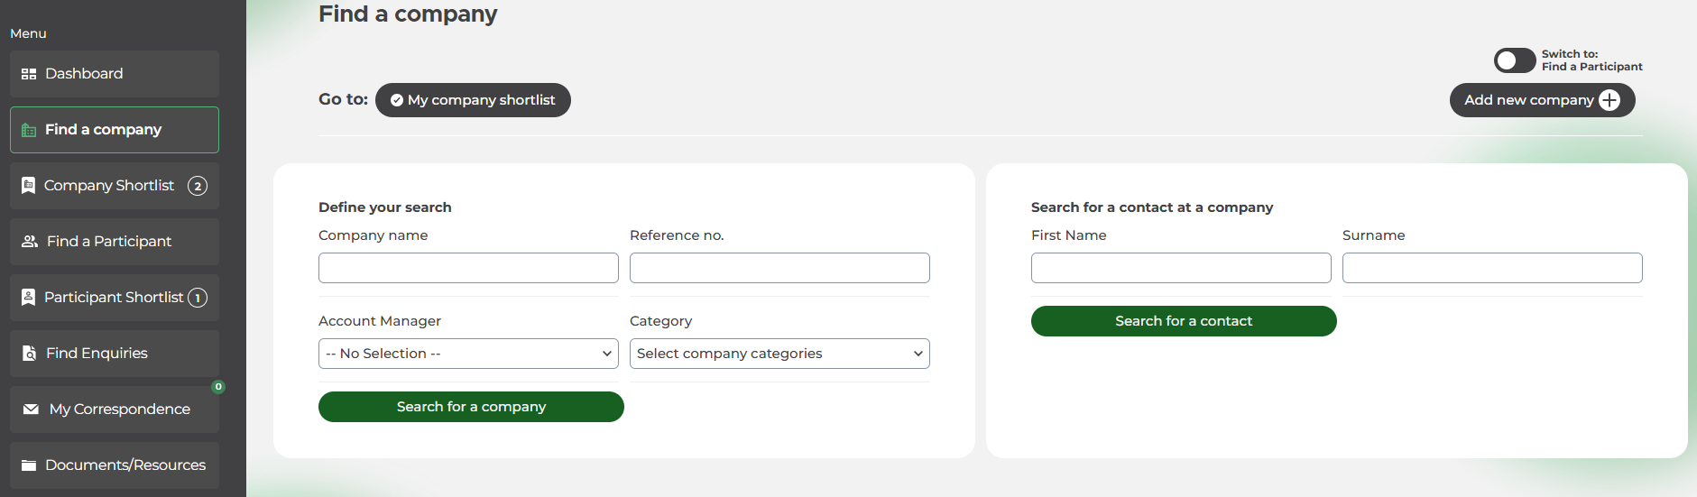
Task: Click the Company Shortlist bookmark icon
Action: [28, 186]
